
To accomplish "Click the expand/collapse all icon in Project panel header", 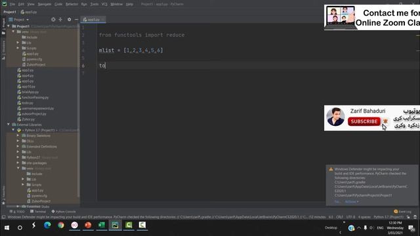I will click(60, 20).
